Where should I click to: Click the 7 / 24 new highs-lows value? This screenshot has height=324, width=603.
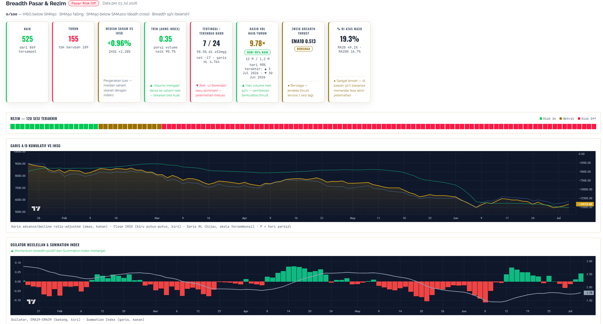tap(211, 43)
